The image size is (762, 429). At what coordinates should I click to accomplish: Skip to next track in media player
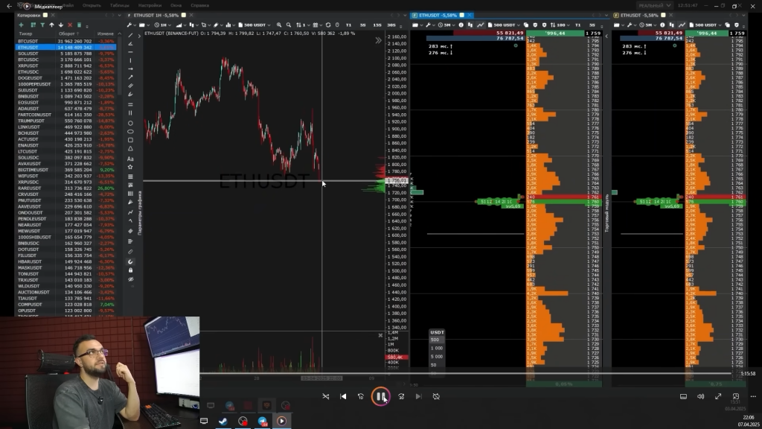(x=418, y=396)
